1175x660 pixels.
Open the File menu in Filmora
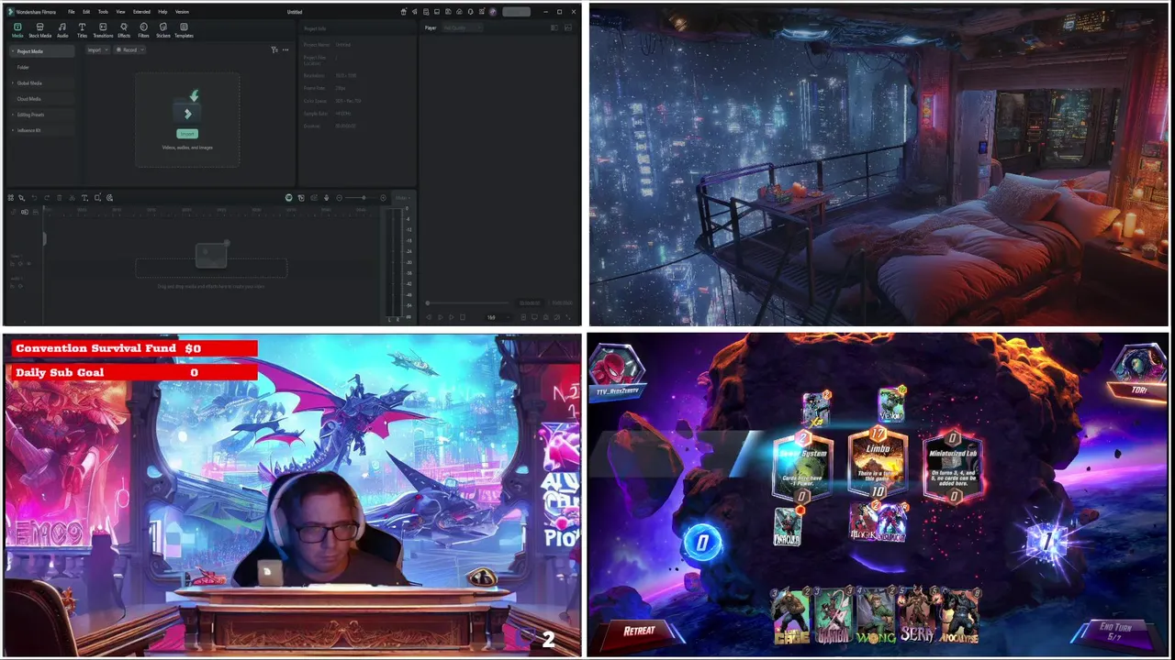pyautogui.click(x=71, y=12)
